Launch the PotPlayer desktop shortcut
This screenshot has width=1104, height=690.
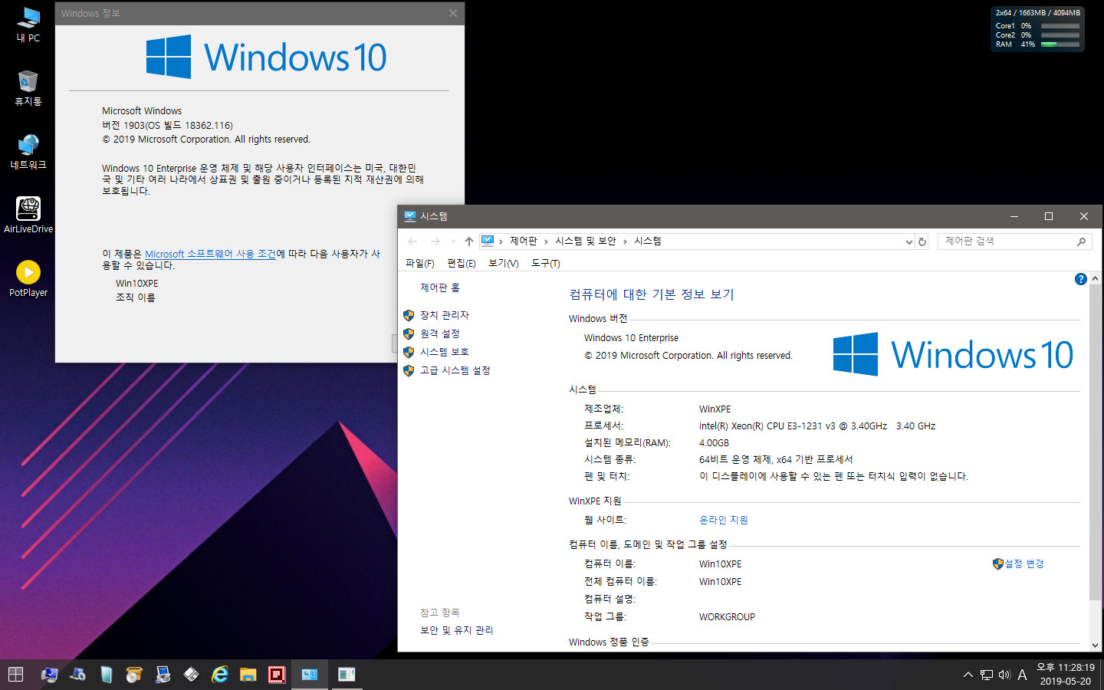pos(28,279)
